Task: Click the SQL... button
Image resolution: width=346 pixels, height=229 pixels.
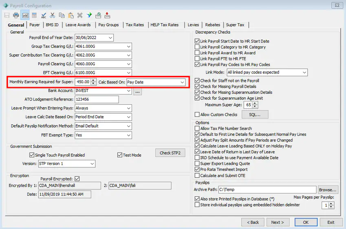Action: coord(255,114)
